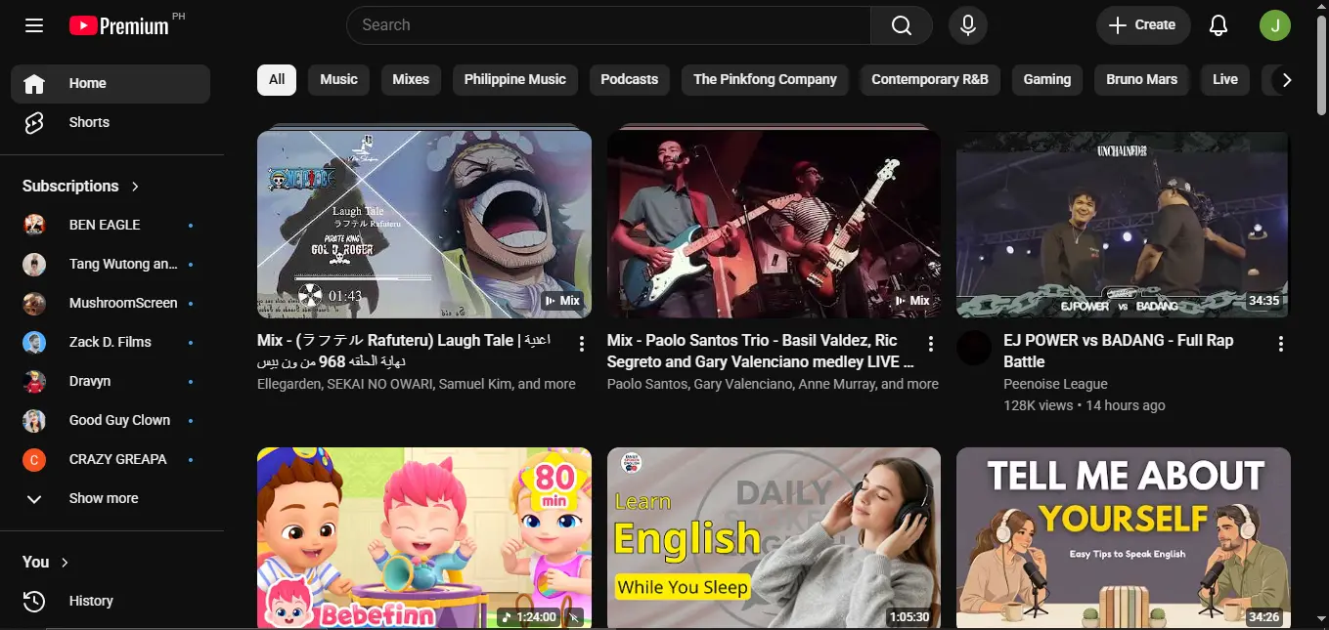This screenshot has height=630, width=1329.
Task: Open the EJ POWER vs BADANG thumbnail
Action: point(1124,225)
